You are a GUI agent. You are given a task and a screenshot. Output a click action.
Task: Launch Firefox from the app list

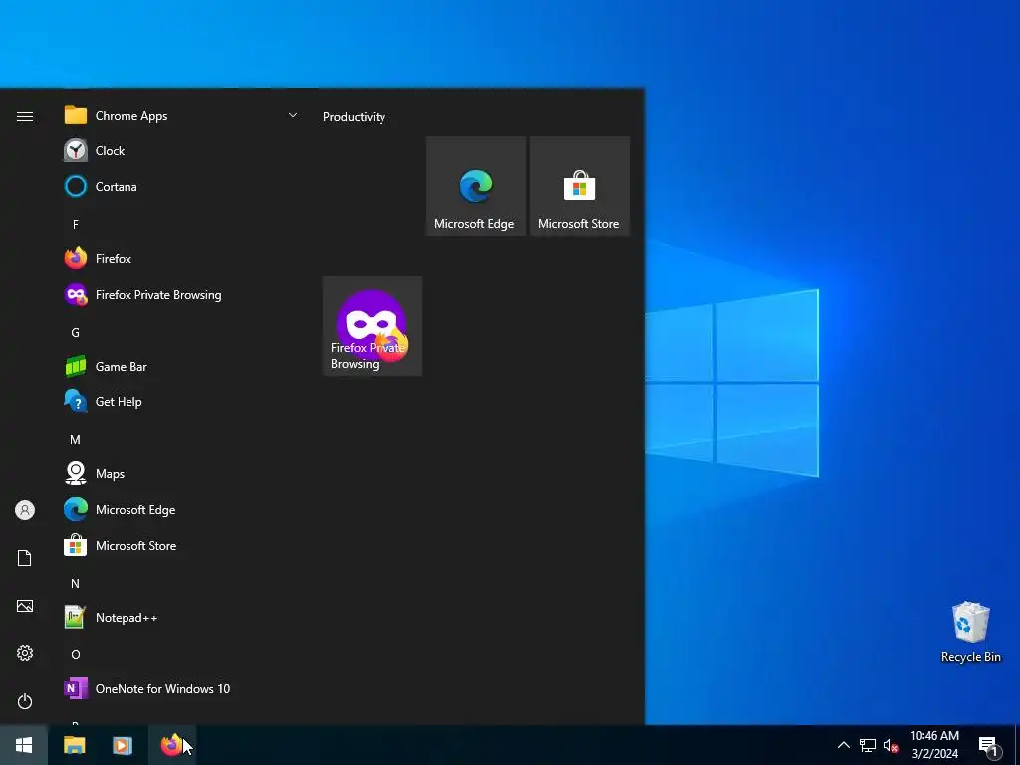click(x=180, y=258)
